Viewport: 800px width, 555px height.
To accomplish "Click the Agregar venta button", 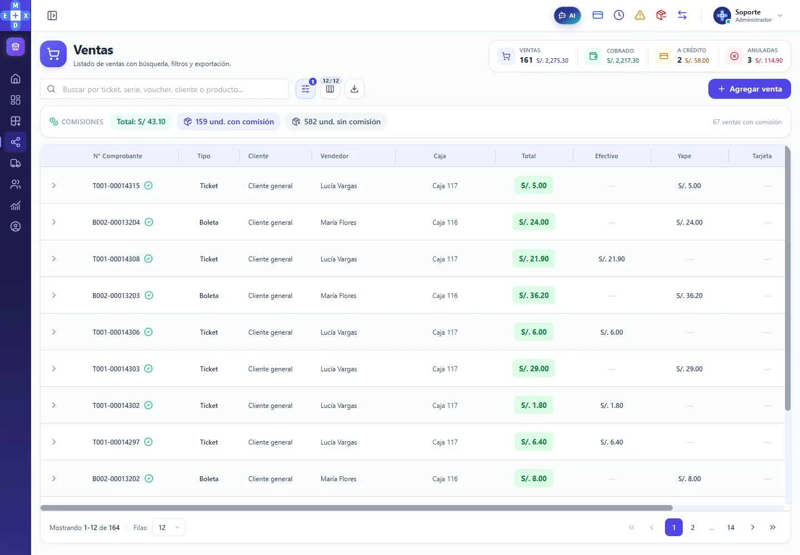I will 749,89.
